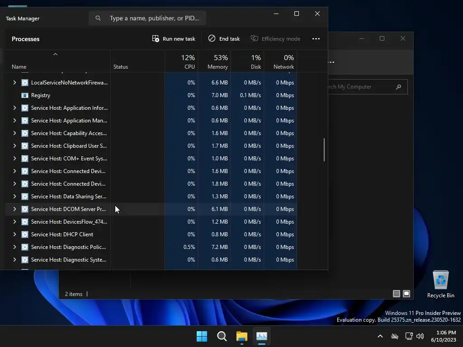463x347 pixels.
Task: Click the Run new task button
Action: click(x=174, y=39)
